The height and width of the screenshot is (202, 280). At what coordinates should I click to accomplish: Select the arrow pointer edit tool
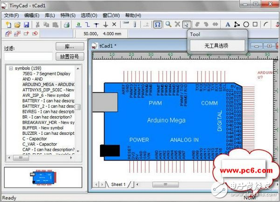pos(187,24)
